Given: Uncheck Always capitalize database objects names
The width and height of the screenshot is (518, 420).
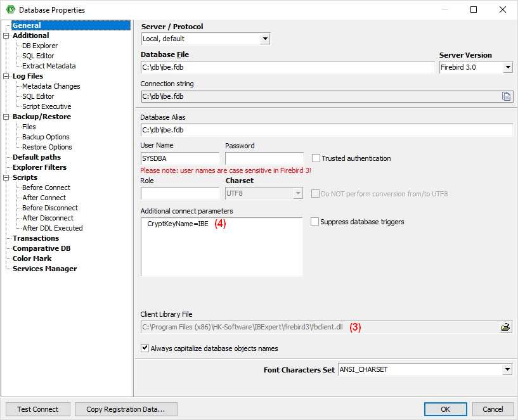Looking at the screenshot, I should pyautogui.click(x=145, y=348).
